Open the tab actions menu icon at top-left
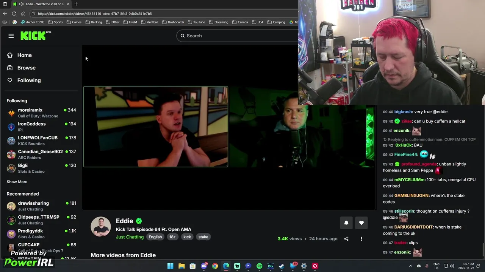Screen dimensions: 485x272 coord(5,4)
